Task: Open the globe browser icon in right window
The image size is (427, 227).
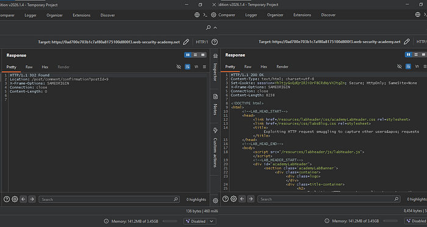Action: 418,15
